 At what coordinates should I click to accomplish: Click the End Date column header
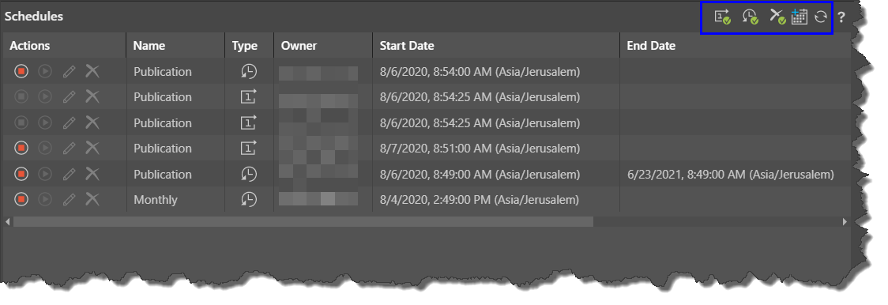[x=651, y=46]
